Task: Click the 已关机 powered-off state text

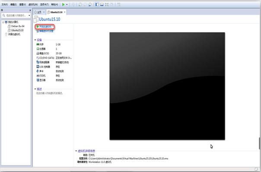Action: [92, 155]
